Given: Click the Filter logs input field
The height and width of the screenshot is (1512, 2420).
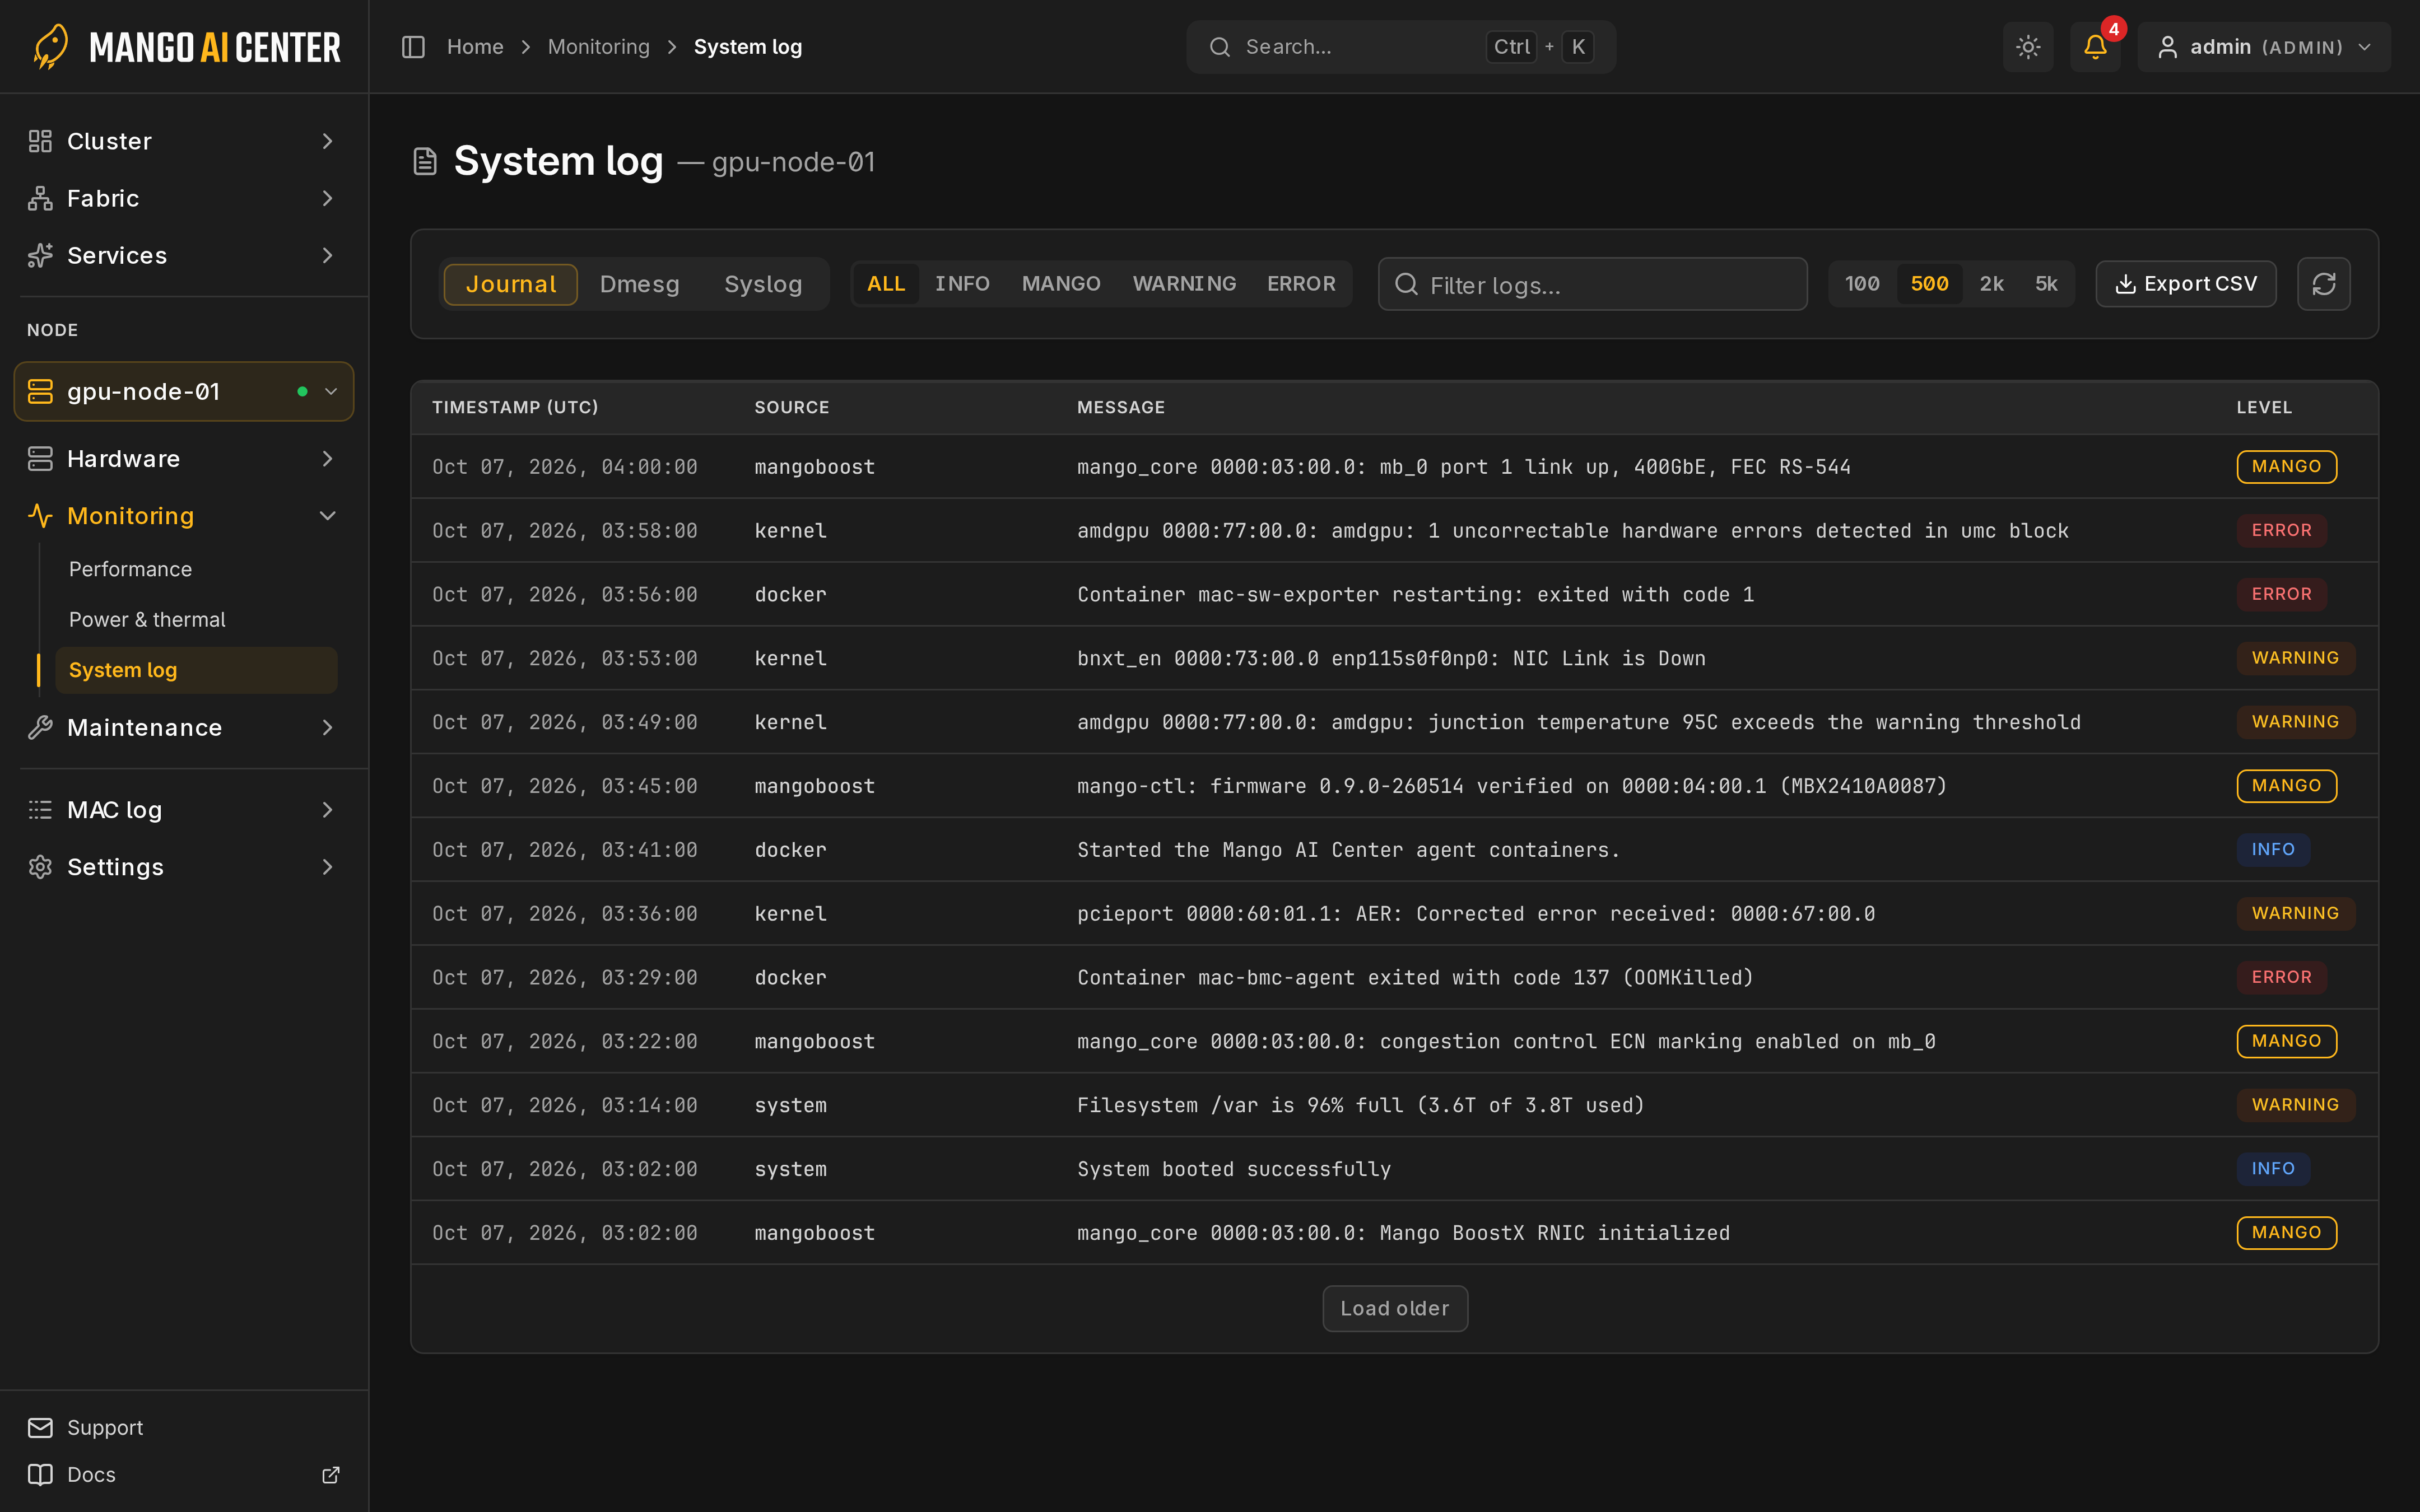Looking at the screenshot, I should [1592, 285].
